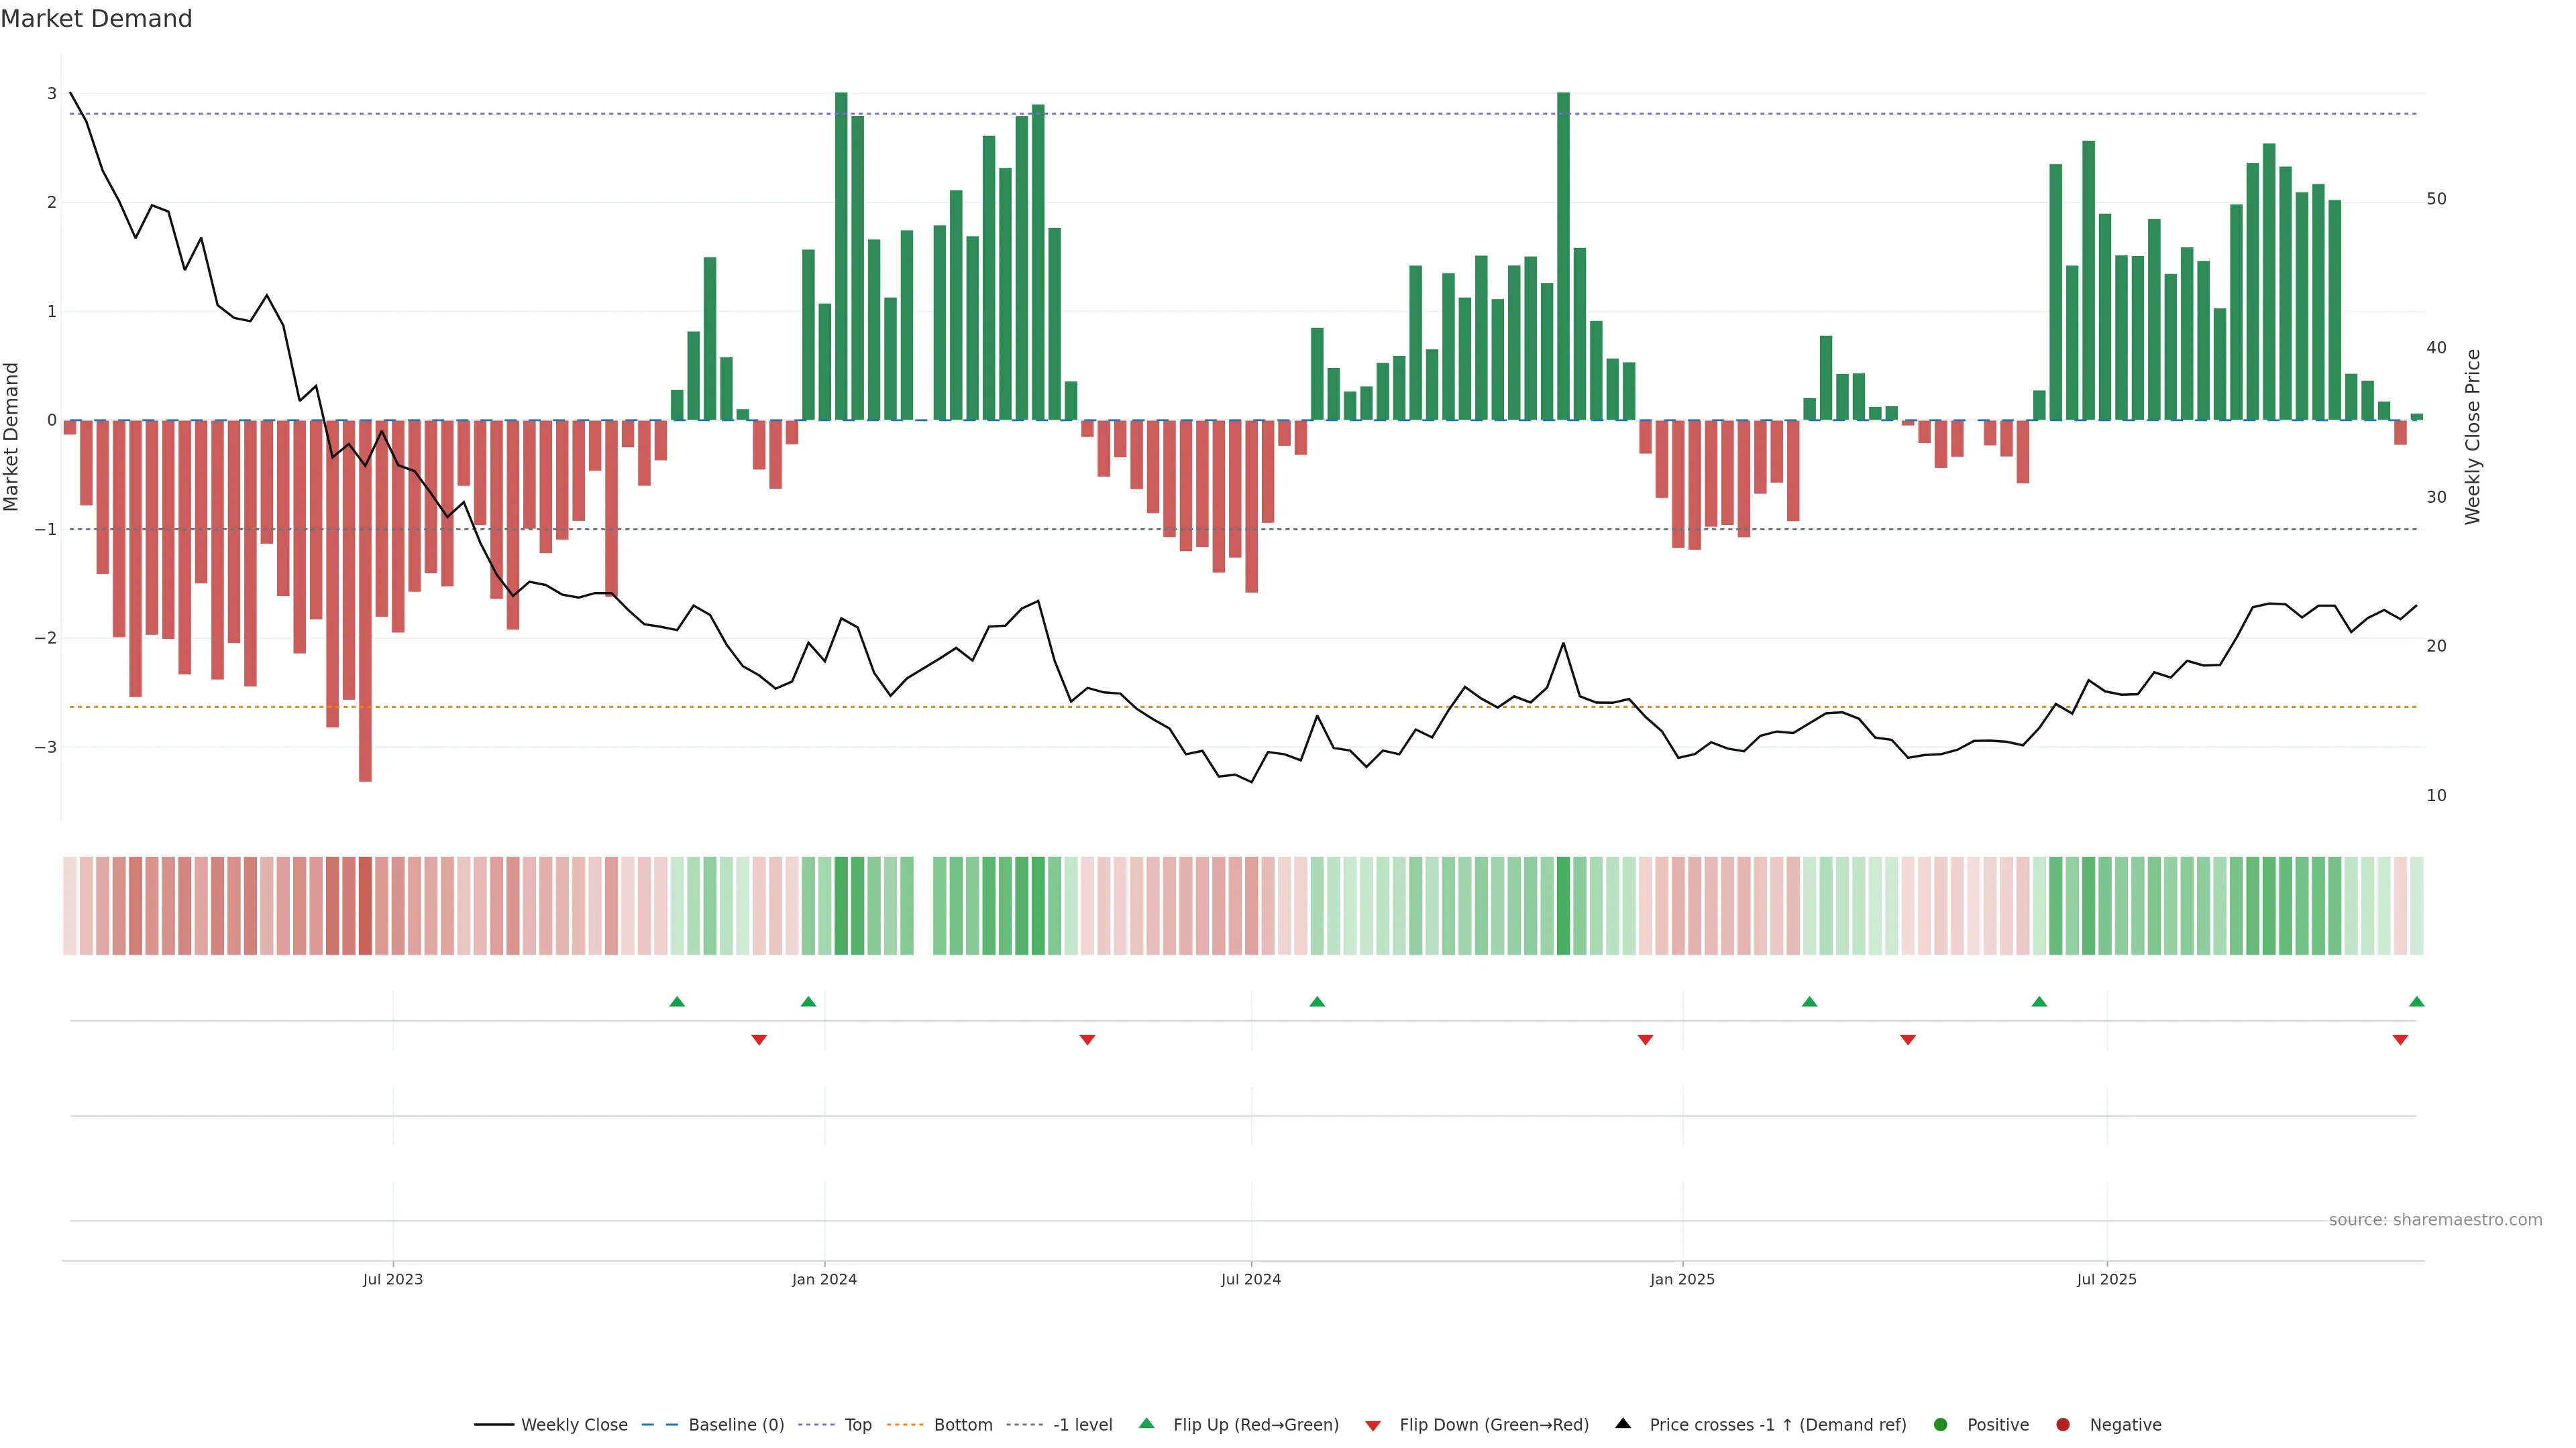Click the rightmost red flip-down triangle marker

2400,1040
